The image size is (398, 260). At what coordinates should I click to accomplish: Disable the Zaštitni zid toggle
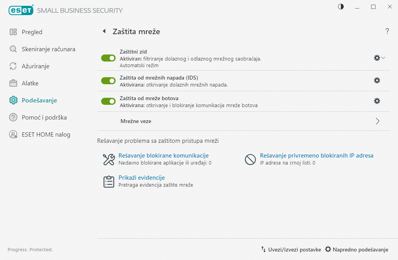tap(108, 58)
